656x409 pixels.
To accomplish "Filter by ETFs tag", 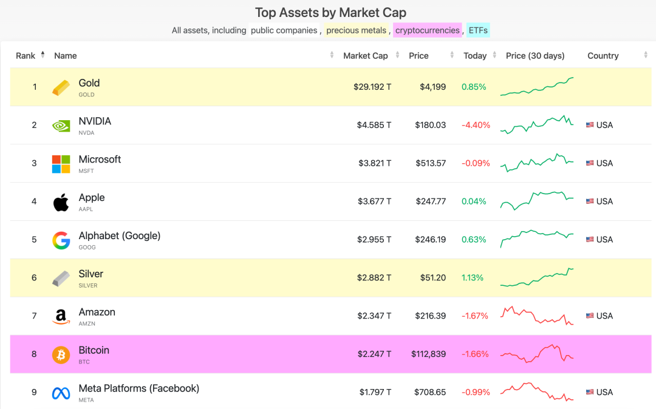I will [478, 30].
